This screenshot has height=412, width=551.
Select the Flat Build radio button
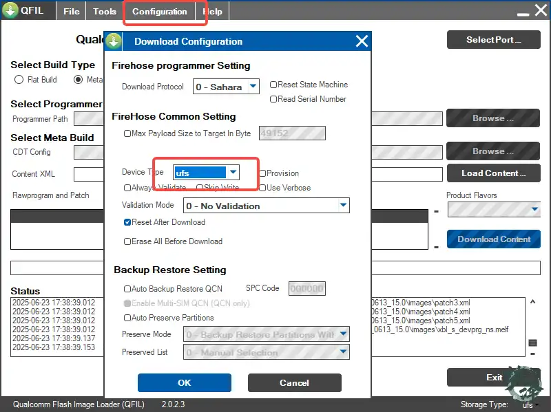[x=19, y=80]
